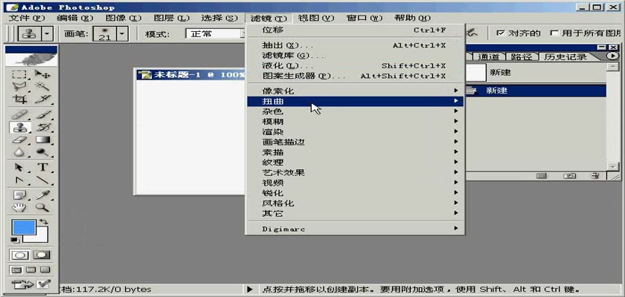
Task: Open the 图像 menu
Action: [124, 18]
